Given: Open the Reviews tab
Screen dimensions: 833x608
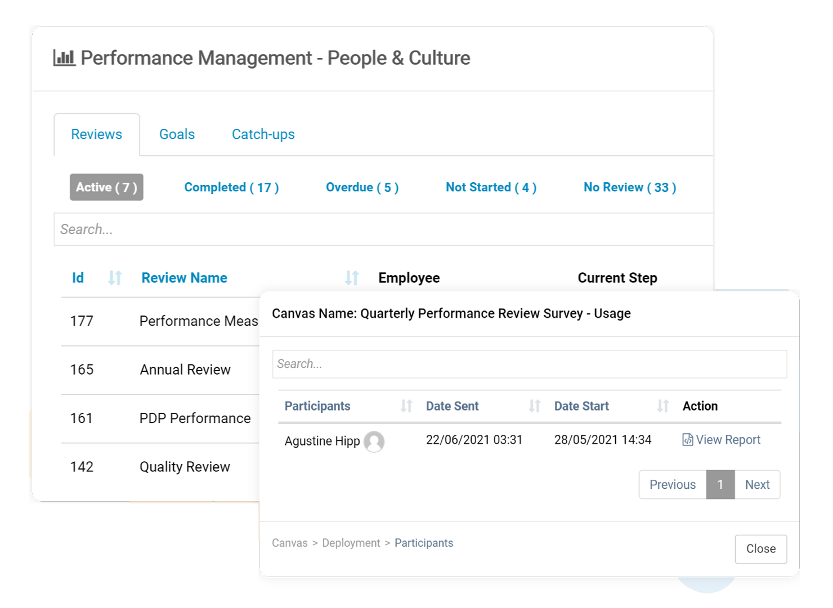Looking at the screenshot, I should tap(97, 134).
